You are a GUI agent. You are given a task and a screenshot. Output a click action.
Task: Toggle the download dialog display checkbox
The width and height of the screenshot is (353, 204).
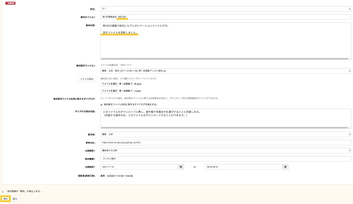(102, 105)
